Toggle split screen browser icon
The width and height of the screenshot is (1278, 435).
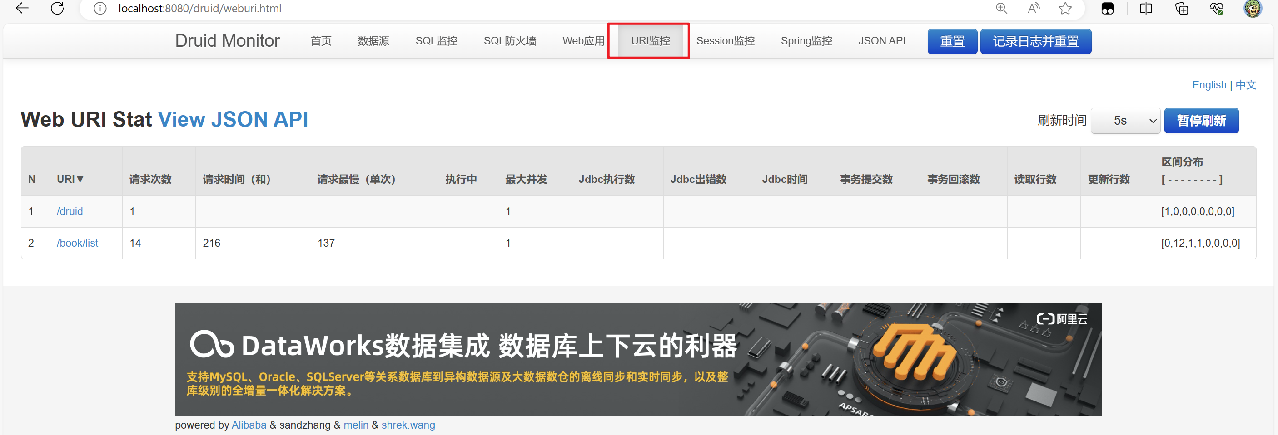1146,9
